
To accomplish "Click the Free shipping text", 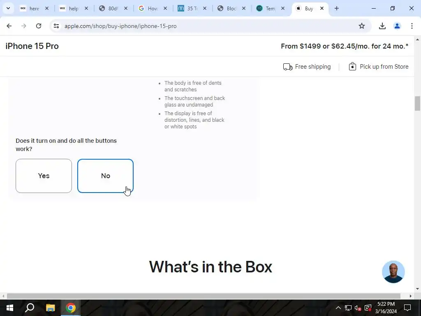I will click(313, 67).
